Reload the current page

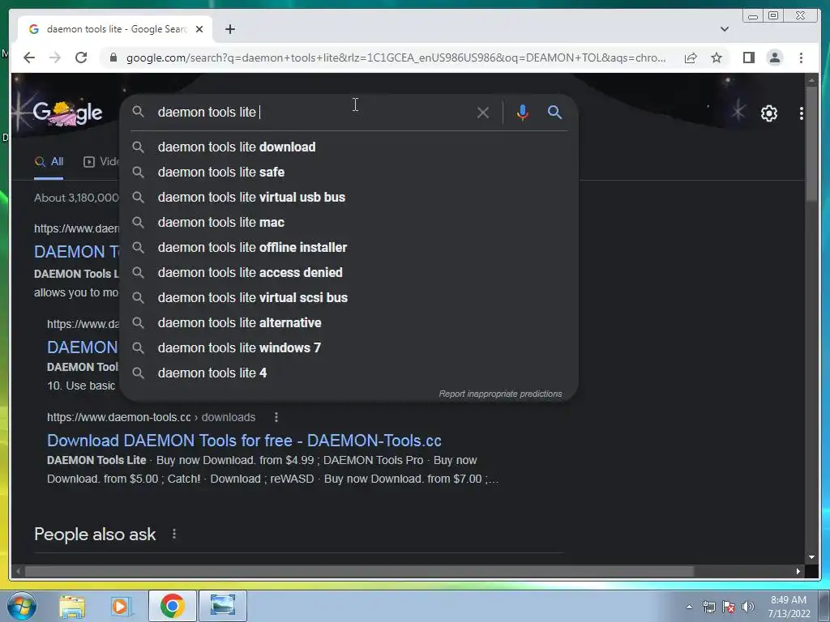point(81,58)
